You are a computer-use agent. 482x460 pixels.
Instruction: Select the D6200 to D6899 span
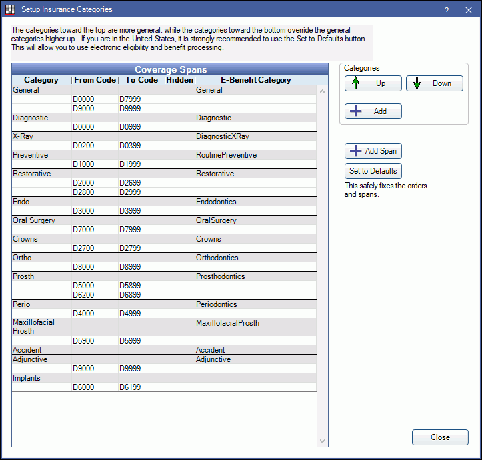coord(164,295)
